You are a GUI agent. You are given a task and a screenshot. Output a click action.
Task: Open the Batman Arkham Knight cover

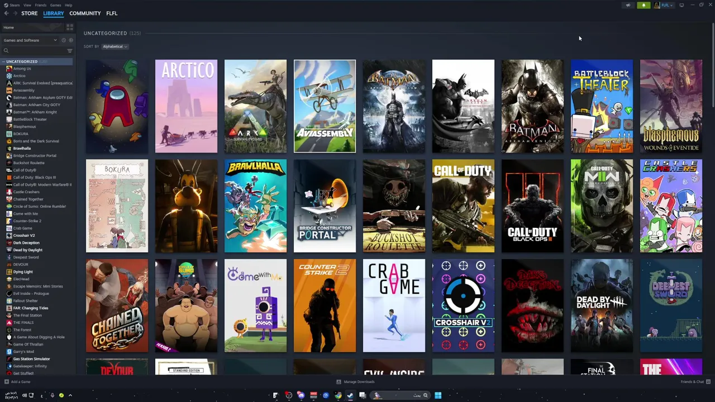(x=532, y=106)
